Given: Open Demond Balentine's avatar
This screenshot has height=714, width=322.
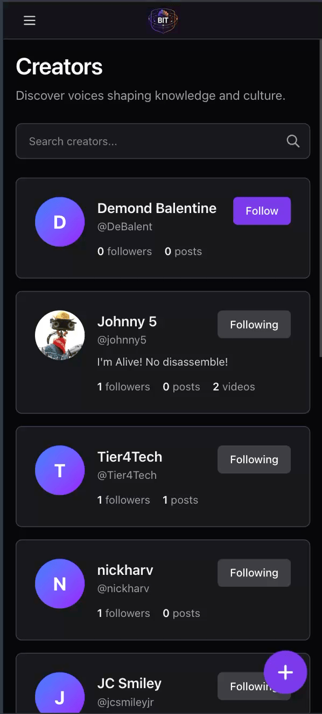Looking at the screenshot, I should tap(60, 222).
